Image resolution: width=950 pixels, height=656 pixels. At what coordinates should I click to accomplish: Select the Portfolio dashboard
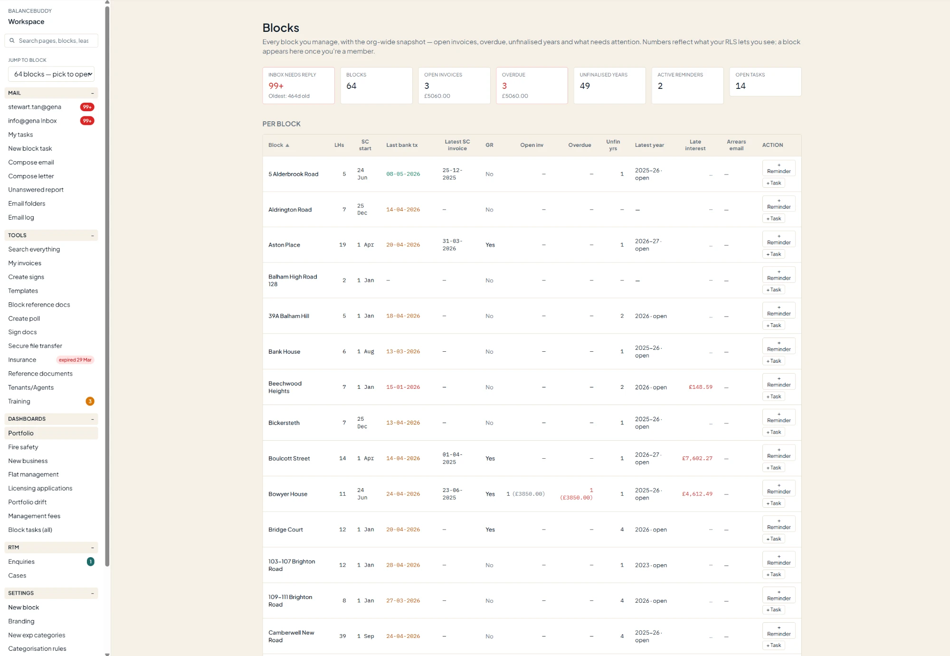coord(51,433)
